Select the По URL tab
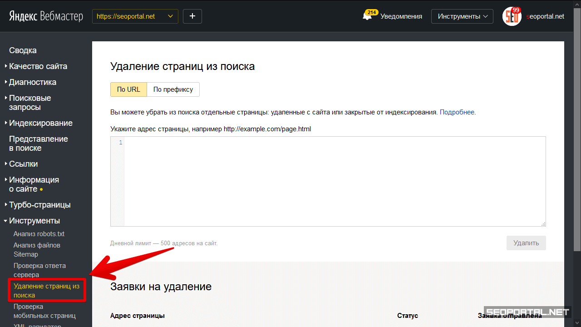The image size is (581, 327). (x=128, y=89)
